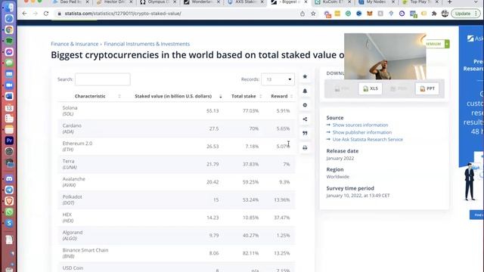This screenshot has height=272, width=484.
Task: Sort by Characteristic column
Action: coord(90,96)
